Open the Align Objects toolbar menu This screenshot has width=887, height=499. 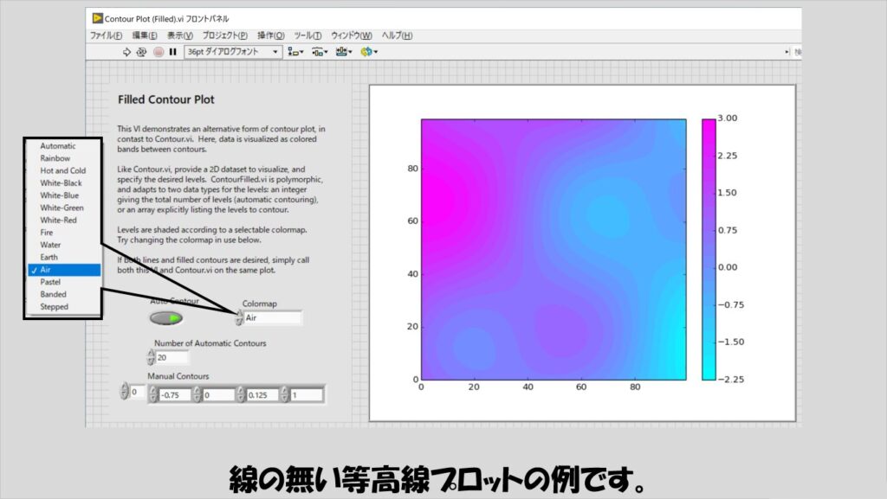(x=295, y=52)
